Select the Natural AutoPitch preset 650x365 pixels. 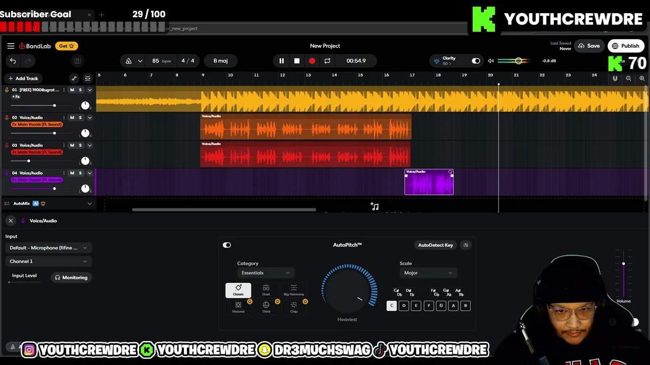[238, 307]
